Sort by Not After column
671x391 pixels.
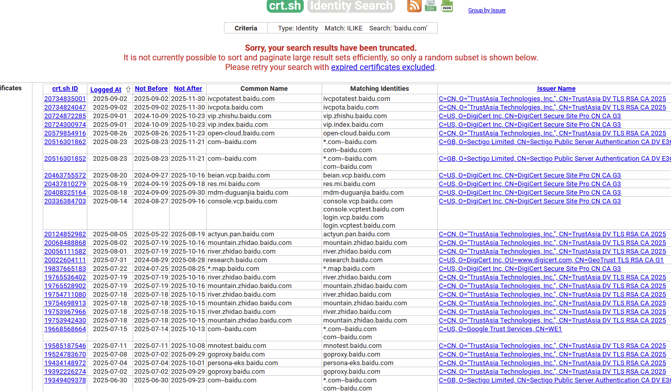click(x=188, y=89)
